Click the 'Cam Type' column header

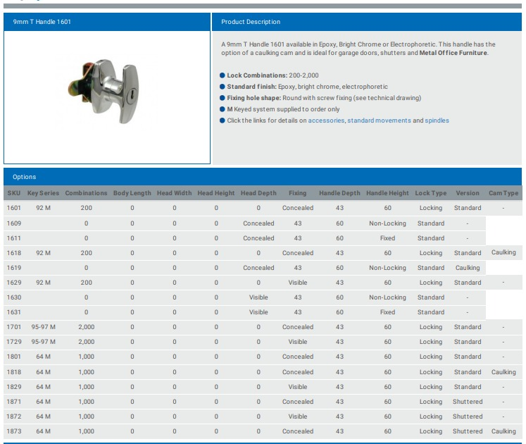(503, 193)
